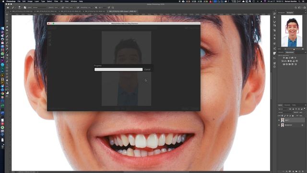Screen dimensions: 307x173
Task: Open the Layers panel options menu
Action: tap(306, 105)
